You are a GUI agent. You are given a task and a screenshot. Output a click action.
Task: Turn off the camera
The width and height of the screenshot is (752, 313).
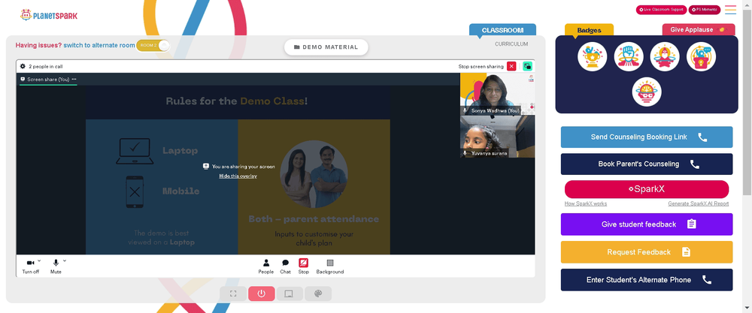[30, 266]
